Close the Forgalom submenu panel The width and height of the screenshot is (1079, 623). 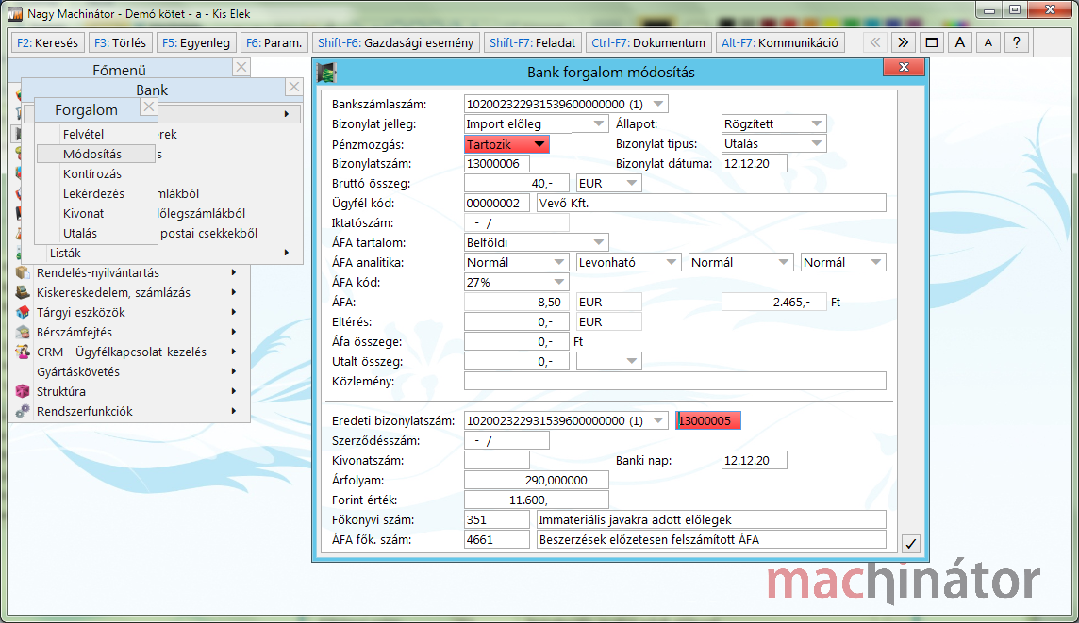click(149, 107)
